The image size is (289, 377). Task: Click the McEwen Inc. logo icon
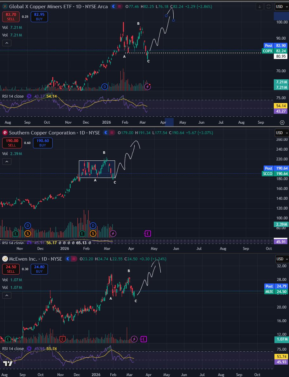(4, 259)
